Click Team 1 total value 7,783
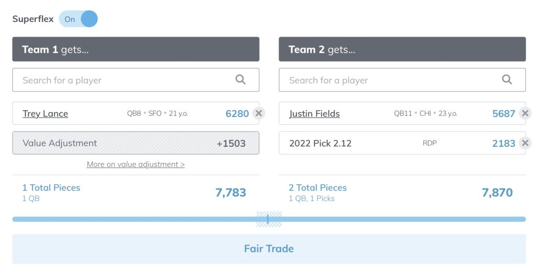Screen dimensions: 535x269 230,193
